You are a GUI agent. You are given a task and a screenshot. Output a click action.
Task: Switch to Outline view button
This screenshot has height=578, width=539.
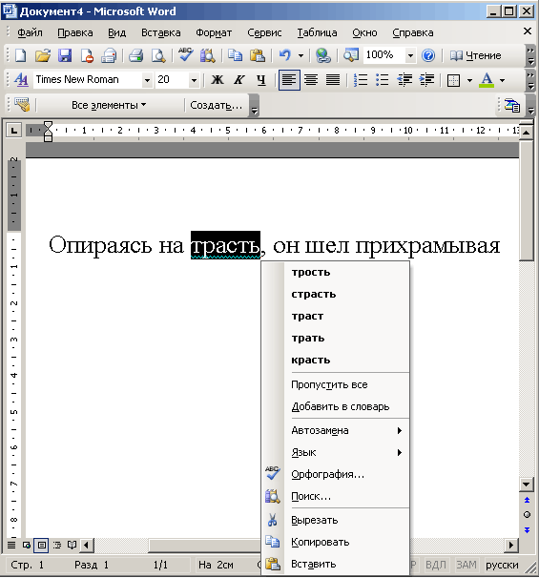[57, 545]
